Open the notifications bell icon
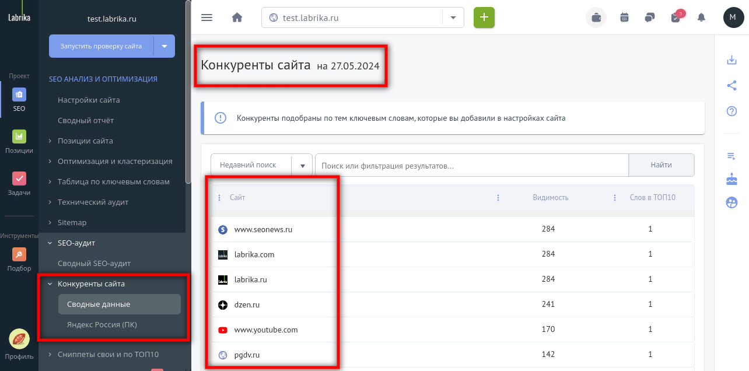Image resolution: width=749 pixels, height=371 pixels. point(701,17)
